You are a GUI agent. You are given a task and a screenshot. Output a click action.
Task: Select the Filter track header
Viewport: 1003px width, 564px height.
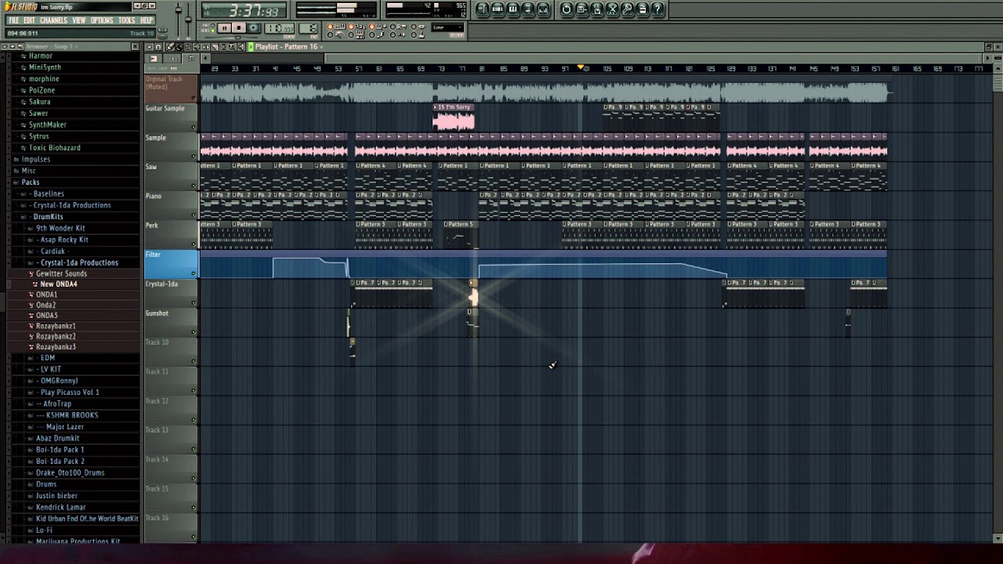coord(171,265)
